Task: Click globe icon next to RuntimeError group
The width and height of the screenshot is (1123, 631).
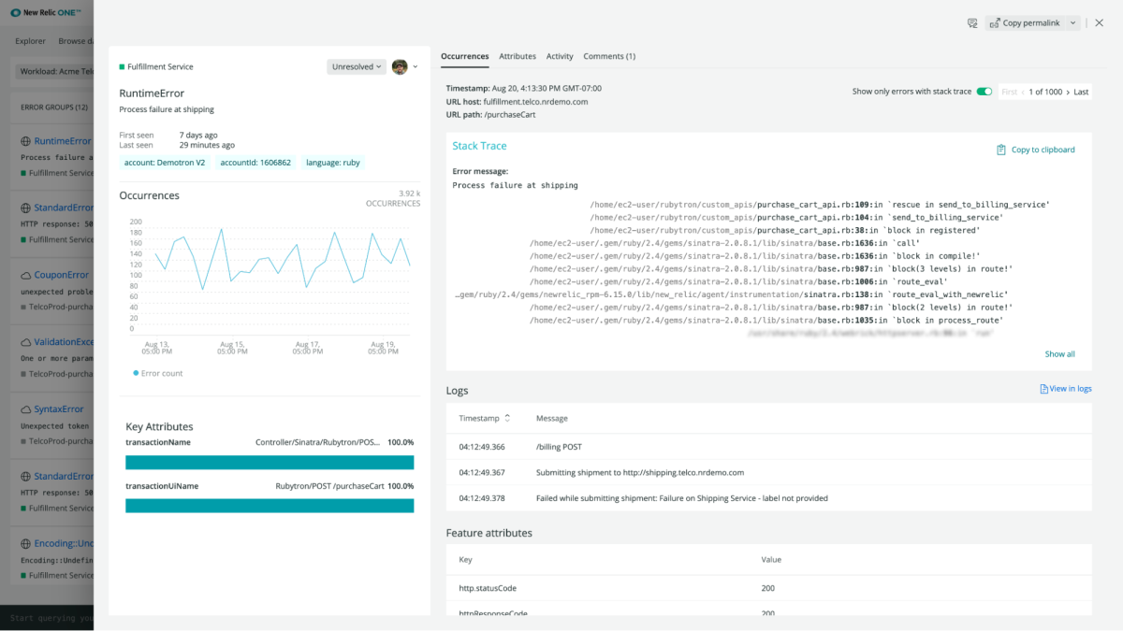Action: pos(26,141)
